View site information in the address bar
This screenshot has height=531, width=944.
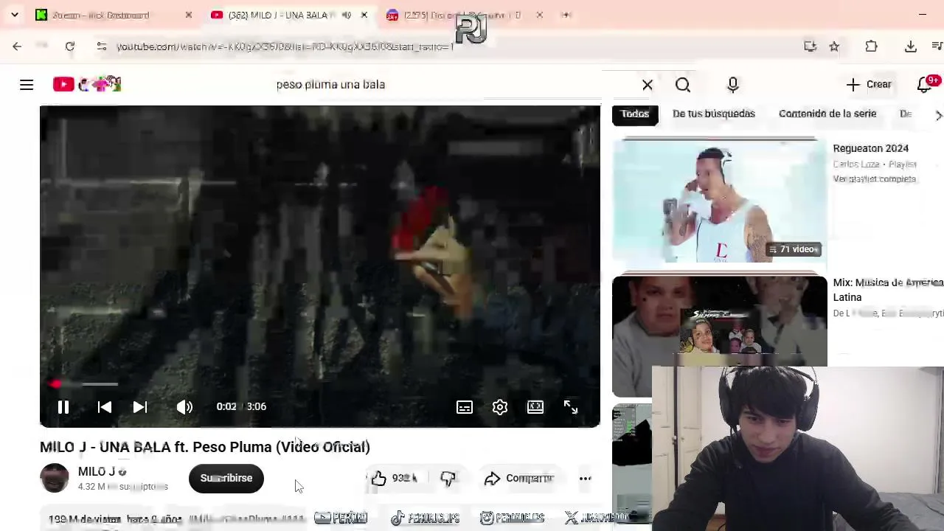[x=102, y=46]
